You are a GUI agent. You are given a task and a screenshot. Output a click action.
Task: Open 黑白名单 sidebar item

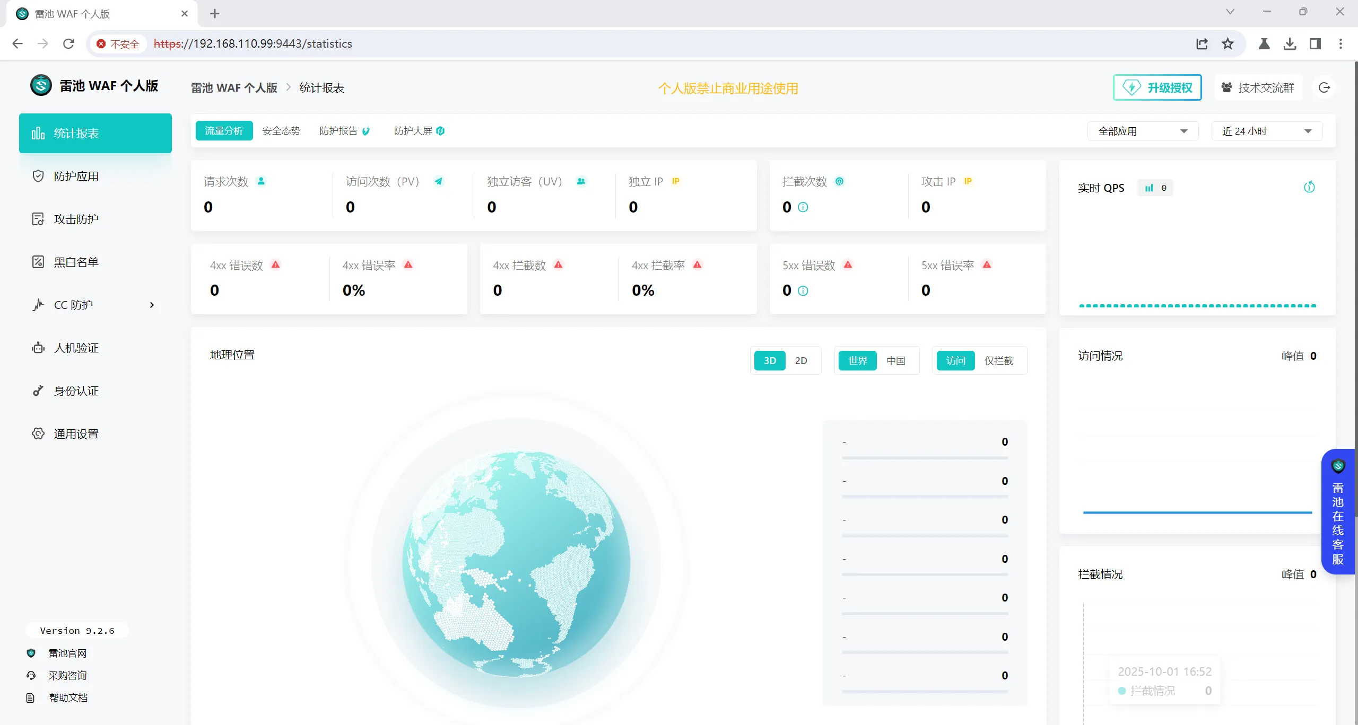pos(76,262)
